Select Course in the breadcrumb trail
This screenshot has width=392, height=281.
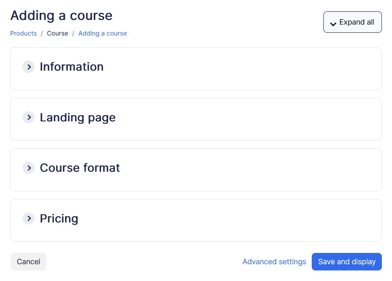click(57, 33)
